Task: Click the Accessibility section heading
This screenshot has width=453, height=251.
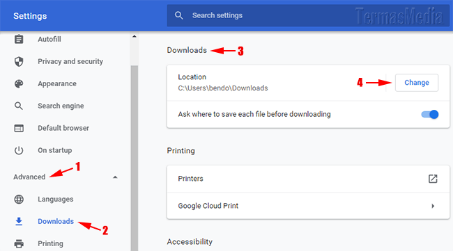Action: 190,242
